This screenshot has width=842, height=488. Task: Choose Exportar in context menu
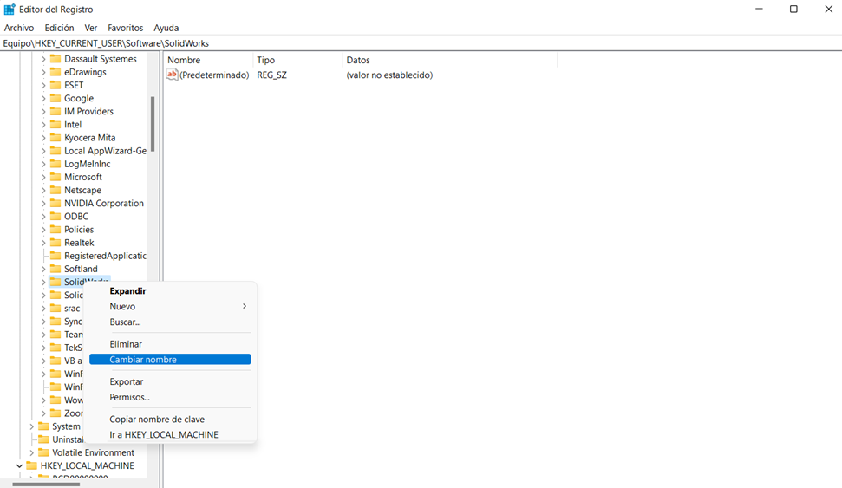click(170, 381)
